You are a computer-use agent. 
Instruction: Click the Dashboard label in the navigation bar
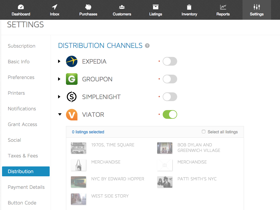pos(21,14)
